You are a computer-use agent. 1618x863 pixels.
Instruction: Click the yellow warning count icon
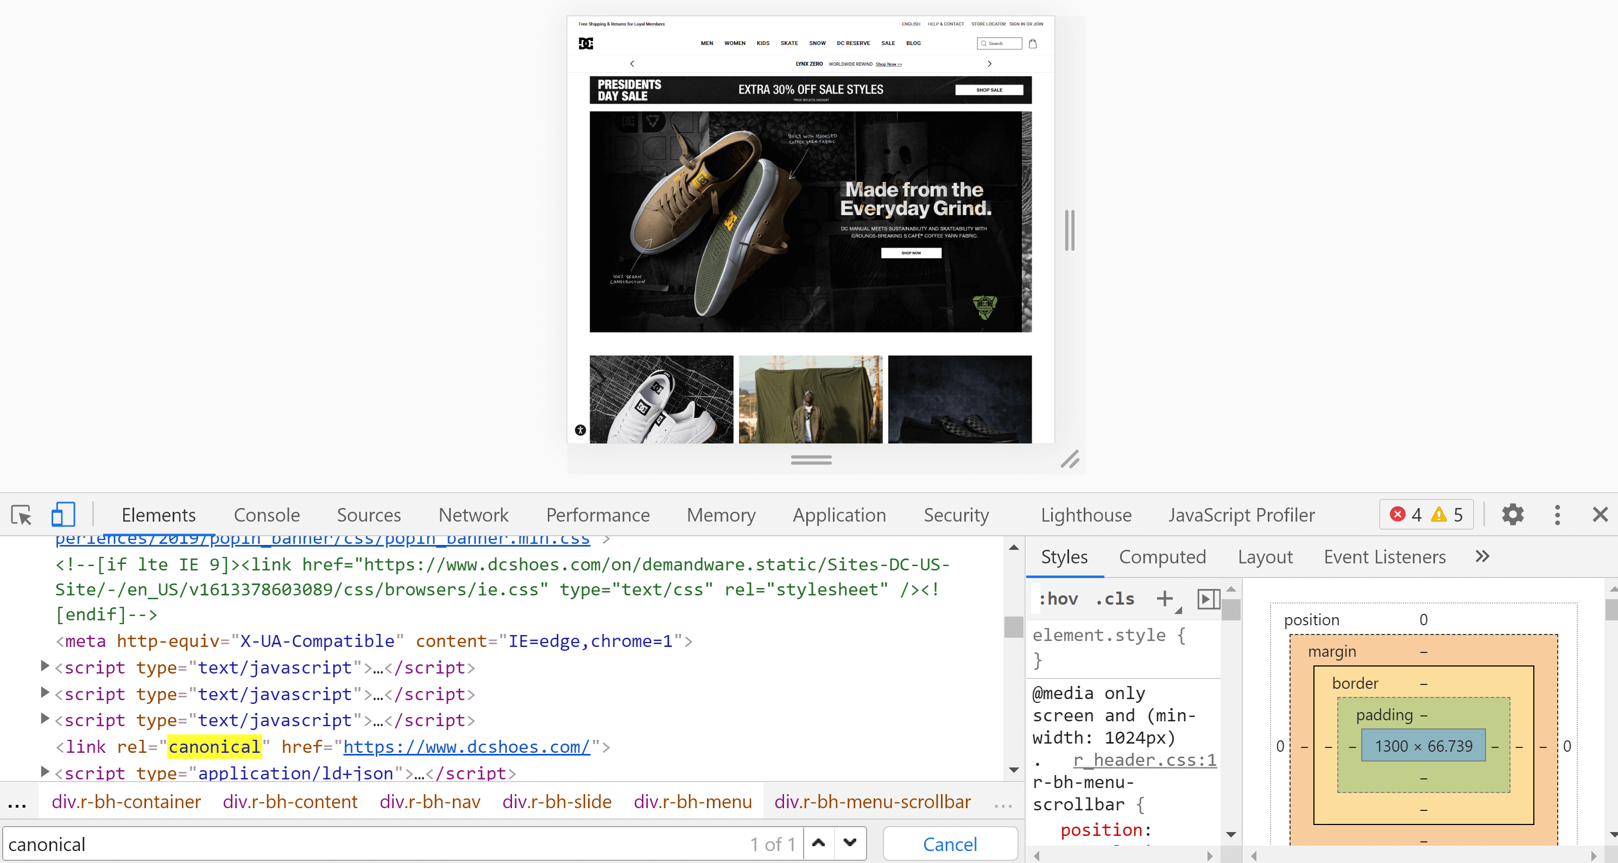(1438, 515)
